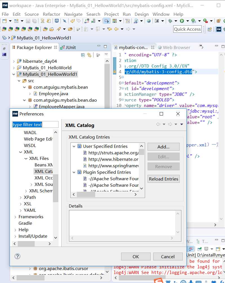This screenshot has width=225, height=283.
Task: Toggle Link with Editor in Package Explorer
Action: pos(89,55)
